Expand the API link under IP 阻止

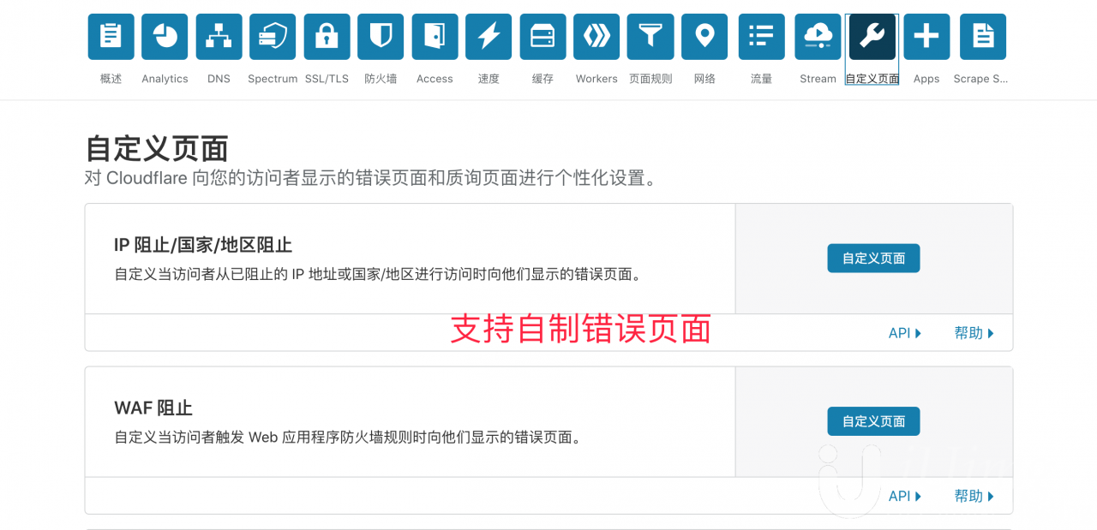tap(904, 333)
